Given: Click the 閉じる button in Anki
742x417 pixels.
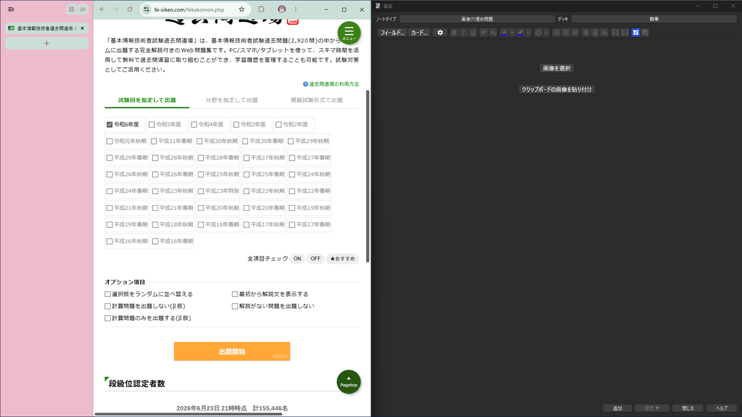Looking at the screenshot, I should (x=688, y=408).
